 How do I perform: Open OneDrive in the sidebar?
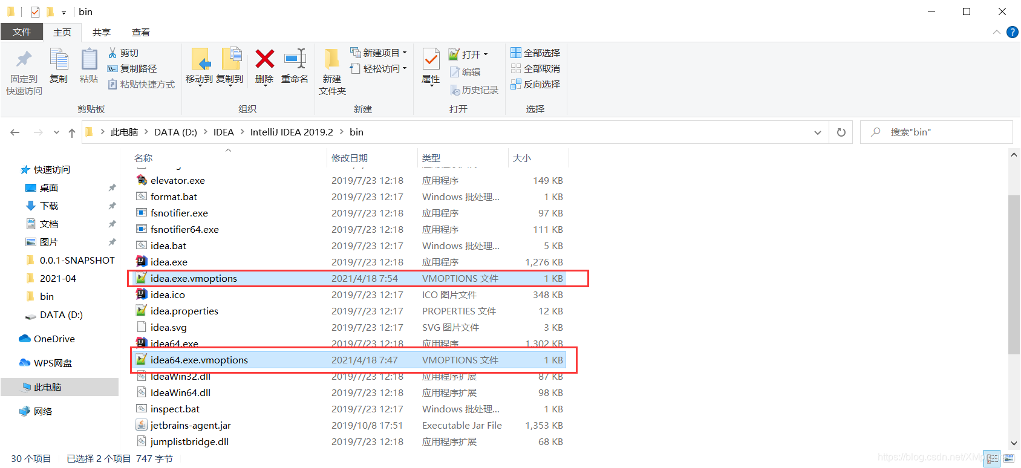click(x=54, y=339)
